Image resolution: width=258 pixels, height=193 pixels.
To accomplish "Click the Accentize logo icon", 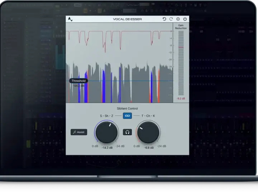I will pyautogui.click(x=70, y=19).
